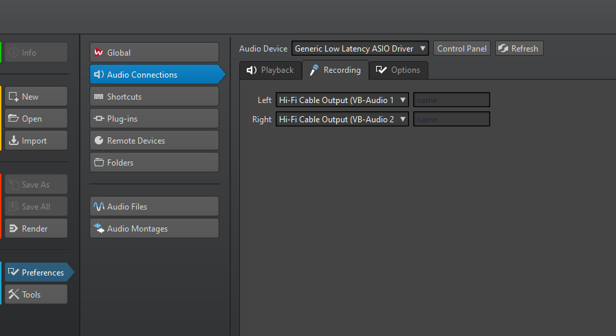Open the Plug-ins preferences
The height and width of the screenshot is (336, 616).
[x=154, y=119]
